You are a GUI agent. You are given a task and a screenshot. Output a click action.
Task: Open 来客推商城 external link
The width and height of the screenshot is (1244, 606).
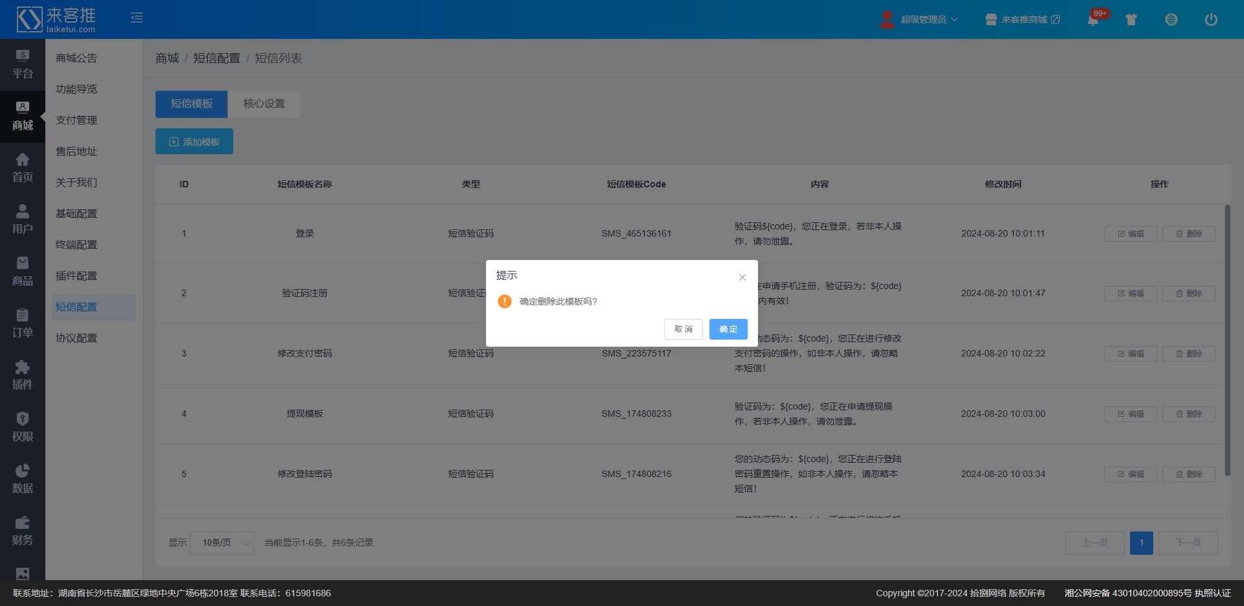click(1024, 19)
